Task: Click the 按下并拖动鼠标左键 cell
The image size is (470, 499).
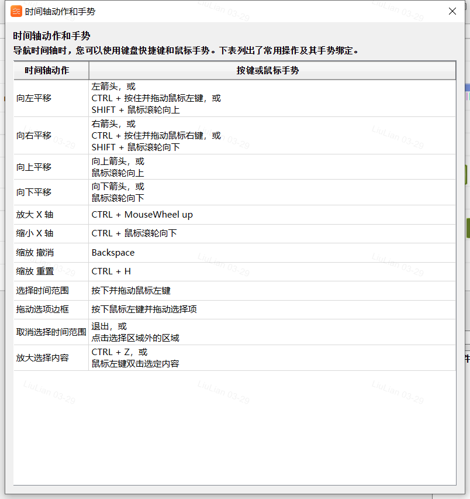Action: (272, 291)
